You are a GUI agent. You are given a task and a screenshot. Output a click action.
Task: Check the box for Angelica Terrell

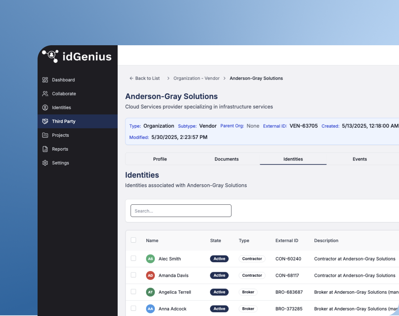133,292
